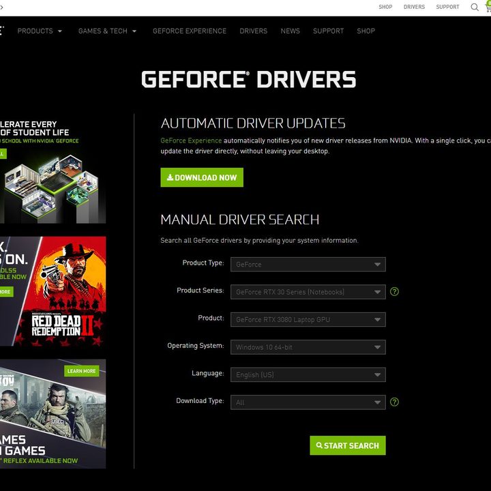This screenshot has height=491, width=491.
Task: Open NEWS in the navigation bar
Action: click(290, 31)
